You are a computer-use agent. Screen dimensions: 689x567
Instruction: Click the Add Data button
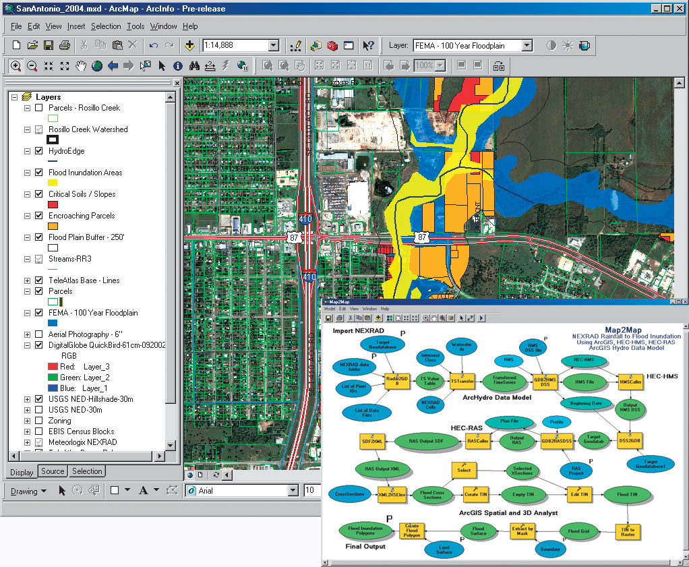click(x=190, y=46)
